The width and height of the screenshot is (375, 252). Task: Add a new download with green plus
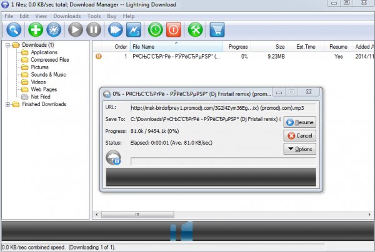tap(36, 30)
